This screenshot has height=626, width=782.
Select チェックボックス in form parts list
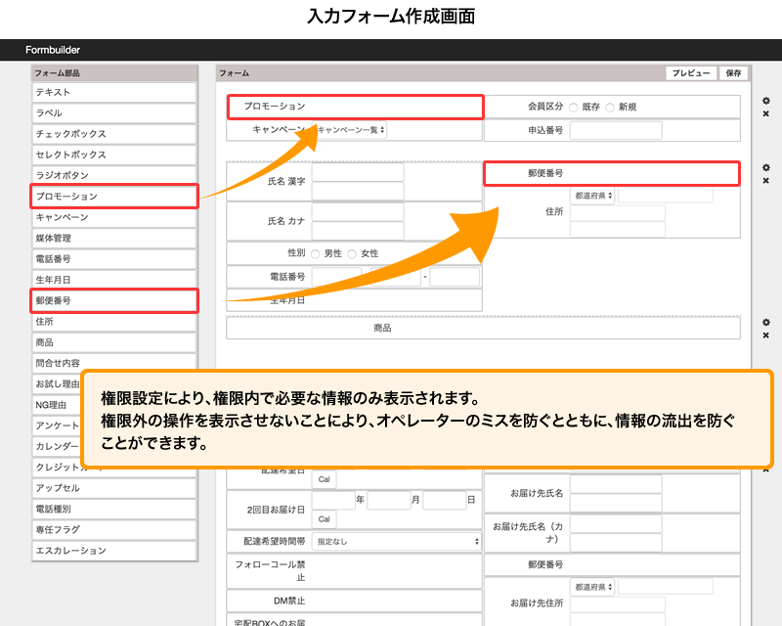click(114, 134)
